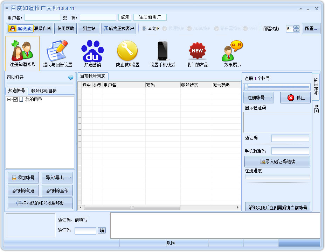Click the 注册新用户 button

150,17
